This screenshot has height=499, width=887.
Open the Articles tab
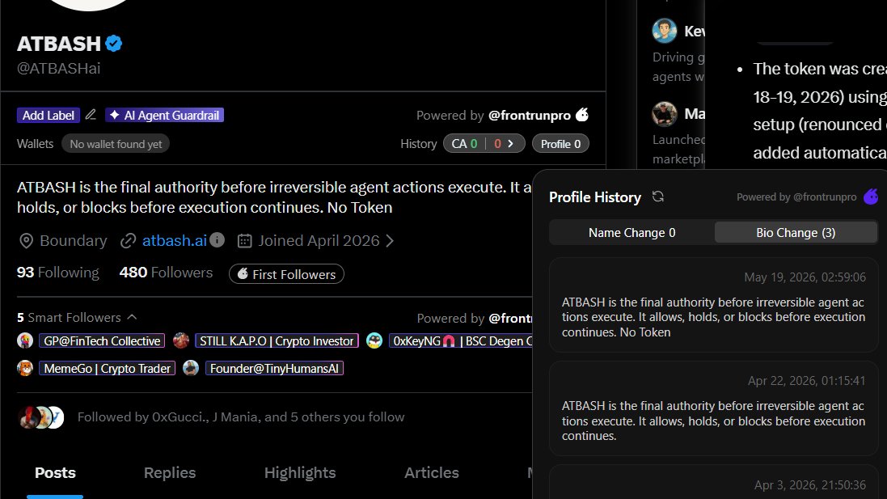click(432, 473)
